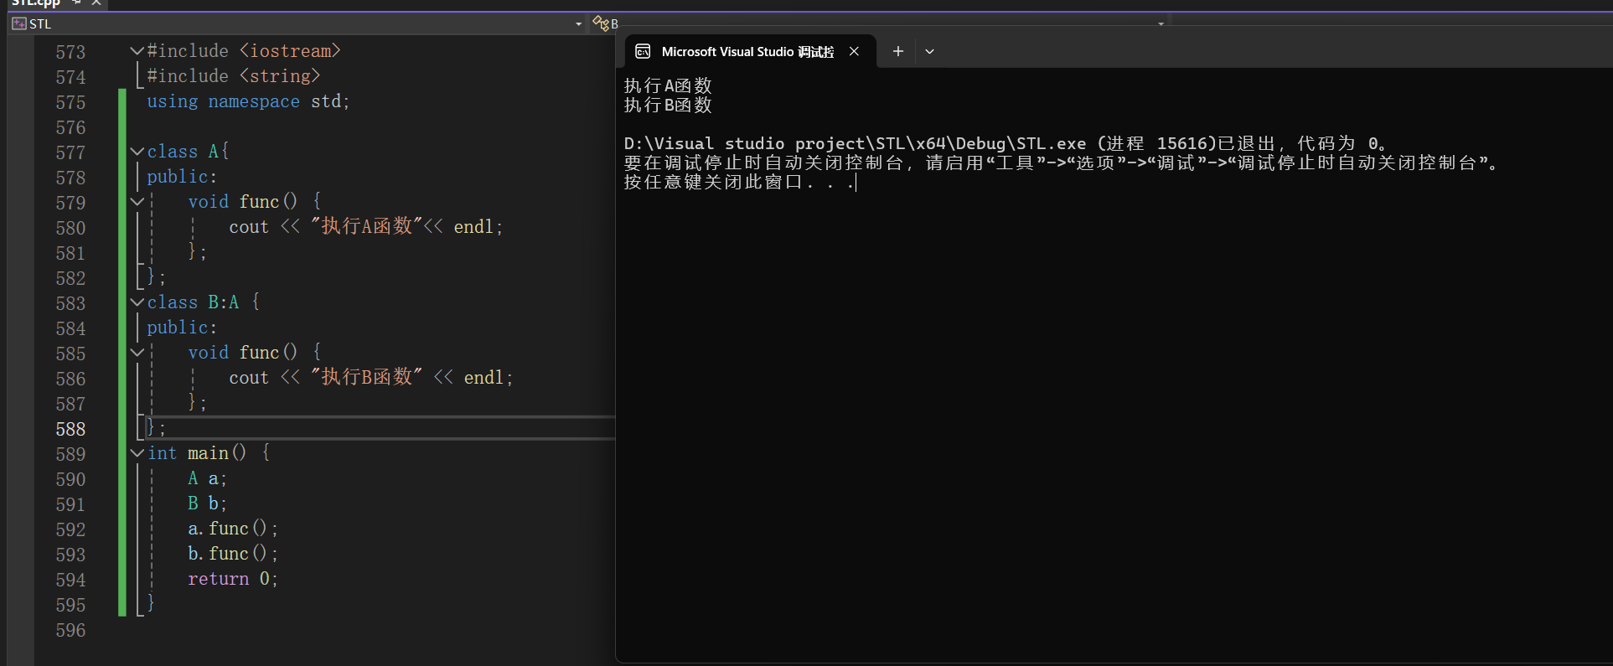Click the STL.exe exit path line in console

pos(1006,143)
